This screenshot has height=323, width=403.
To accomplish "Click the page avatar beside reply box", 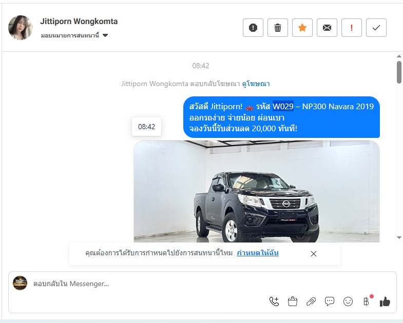I will click(x=20, y=283).
